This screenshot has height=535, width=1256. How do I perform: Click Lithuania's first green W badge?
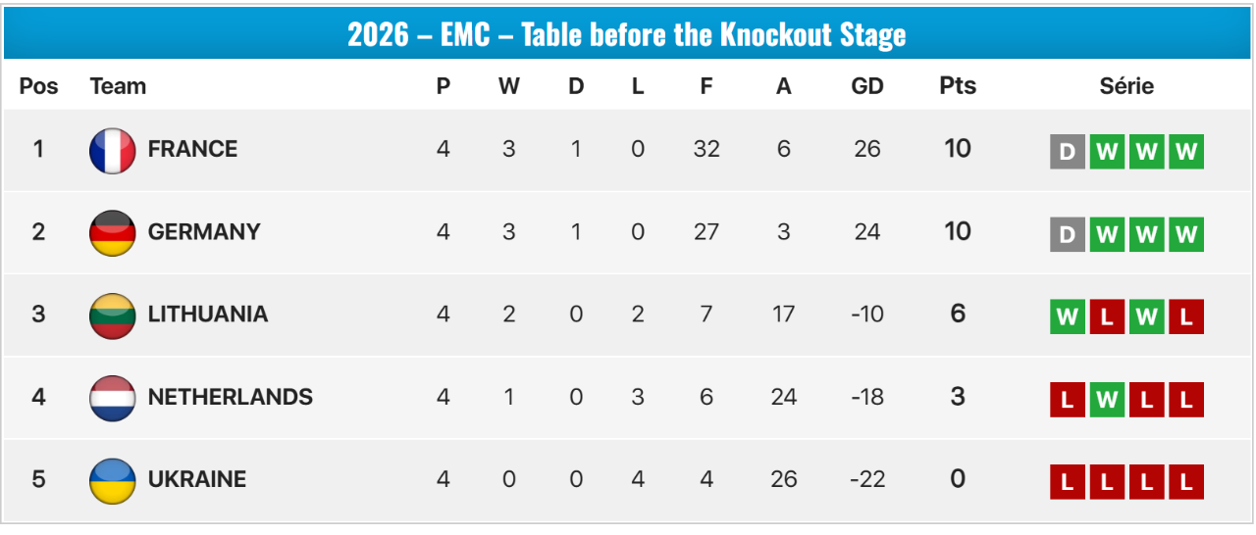1068,316
